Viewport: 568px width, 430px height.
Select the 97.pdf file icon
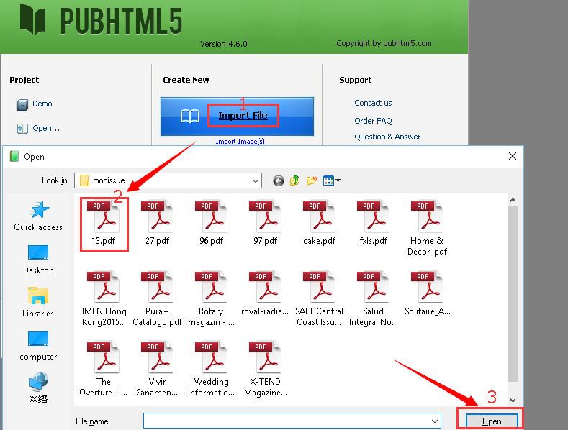pyautogui.click(x=265, y=216)
